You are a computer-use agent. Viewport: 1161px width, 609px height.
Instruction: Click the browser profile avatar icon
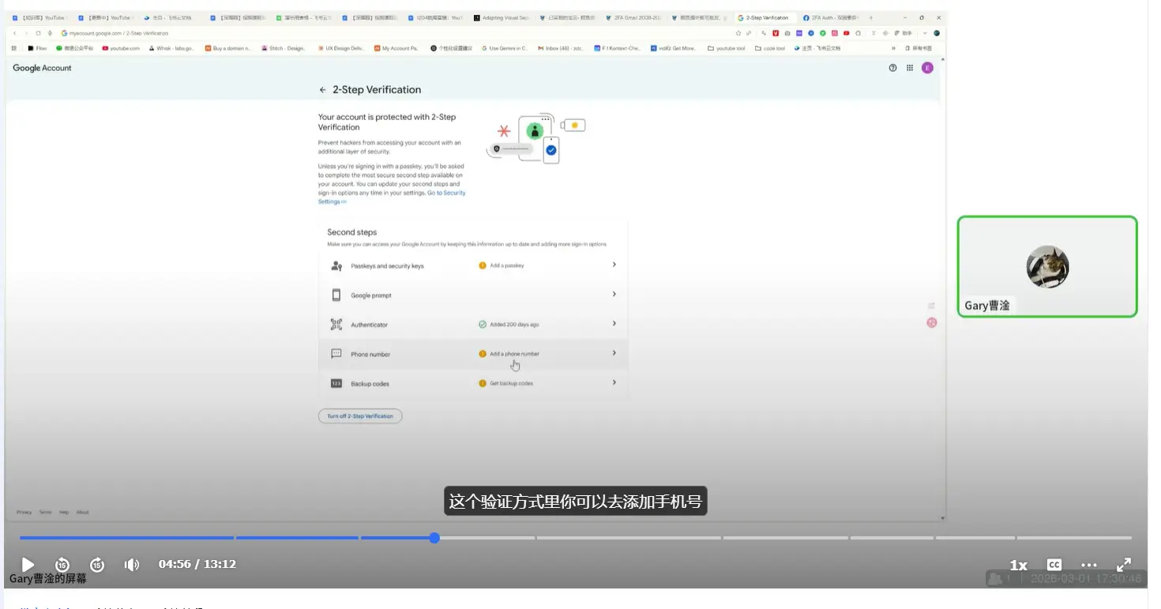[937, 33]
